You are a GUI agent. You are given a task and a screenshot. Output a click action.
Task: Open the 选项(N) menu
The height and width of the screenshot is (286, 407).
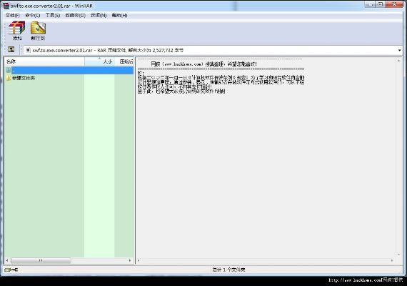pyautogui.click(x=99, y=15)
